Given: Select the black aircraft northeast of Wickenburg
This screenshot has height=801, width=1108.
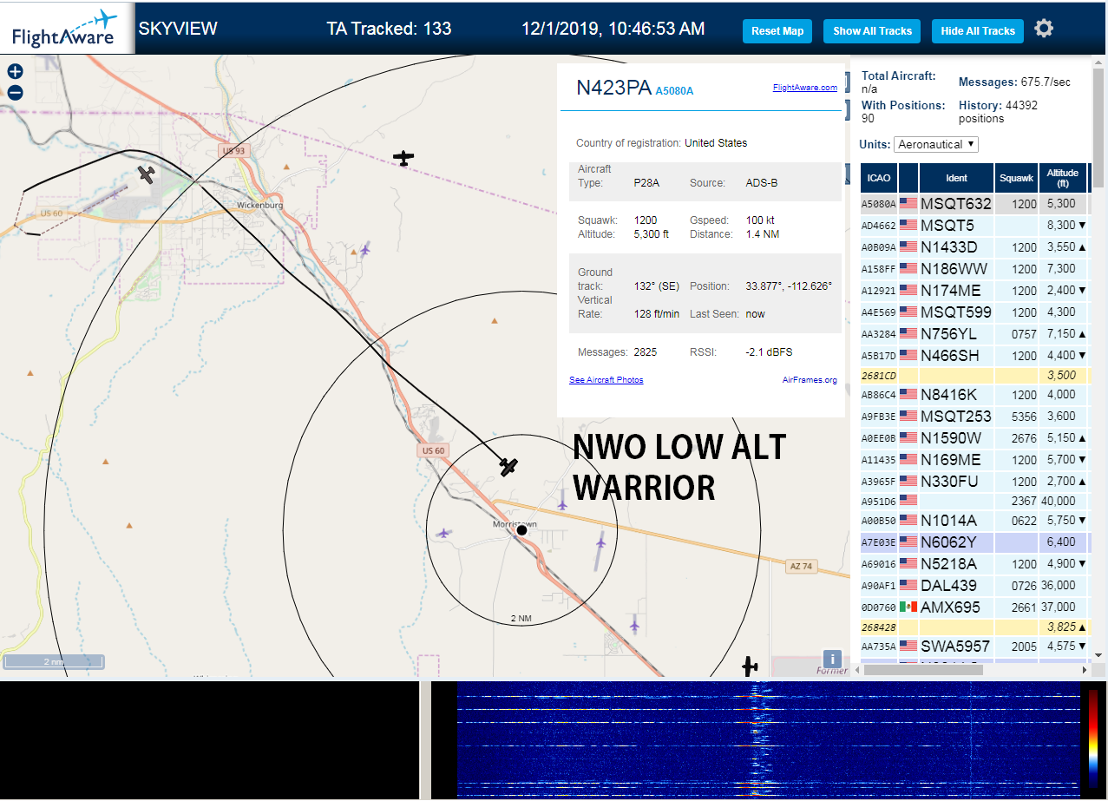Looking at the screenshot, I should [x=403, y=158].
